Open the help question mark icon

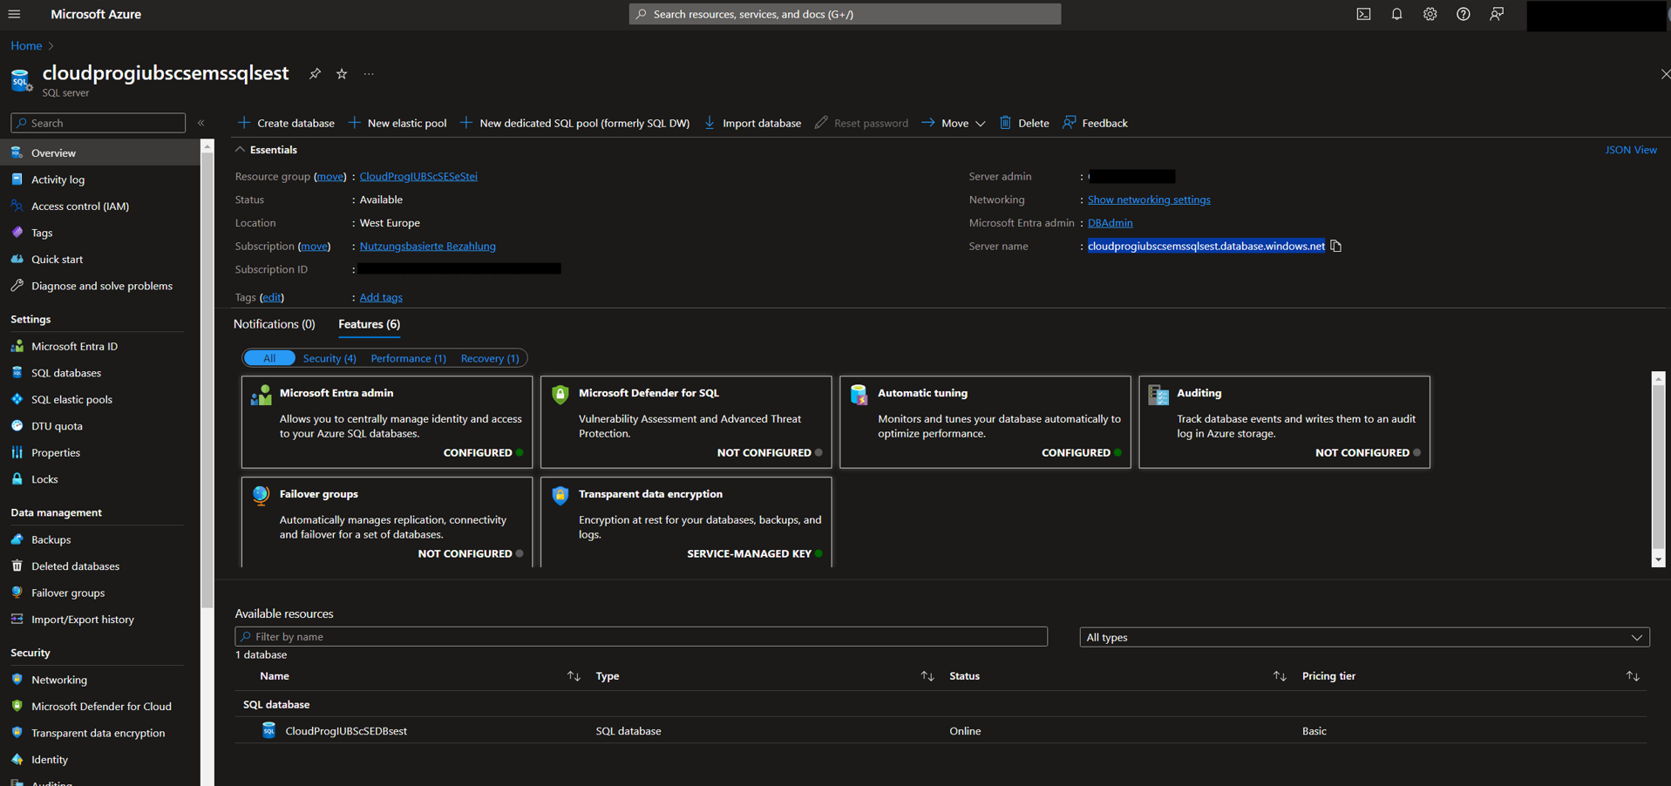1463,14
